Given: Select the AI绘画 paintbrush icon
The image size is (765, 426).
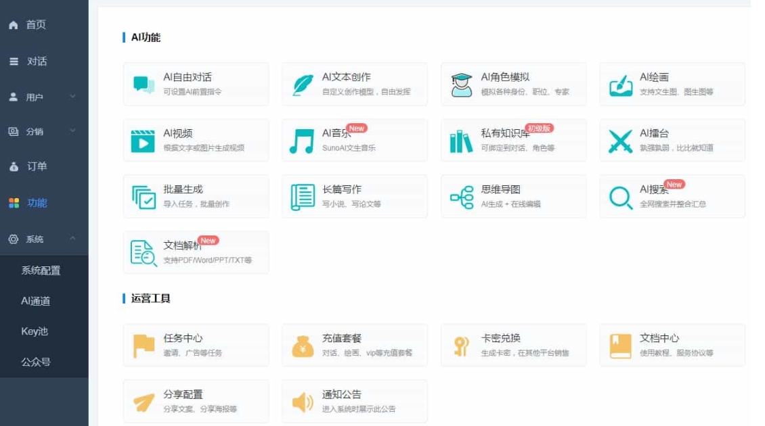Looking at the screenshot, I should point(620,85).
